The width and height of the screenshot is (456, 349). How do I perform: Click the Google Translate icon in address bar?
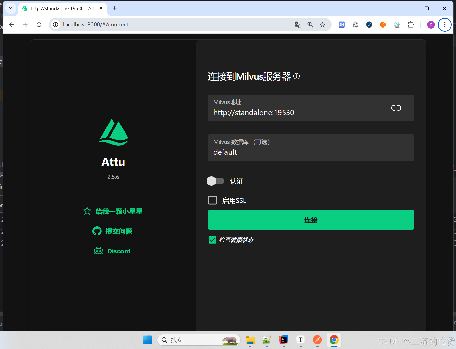point(298,24)
